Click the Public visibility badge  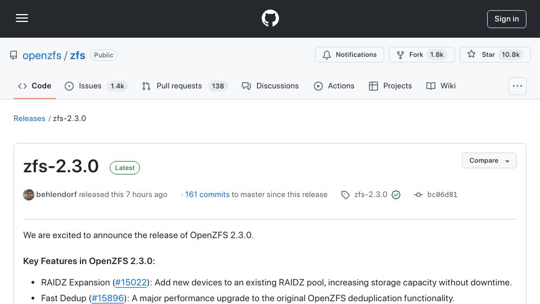coord(103,55)
